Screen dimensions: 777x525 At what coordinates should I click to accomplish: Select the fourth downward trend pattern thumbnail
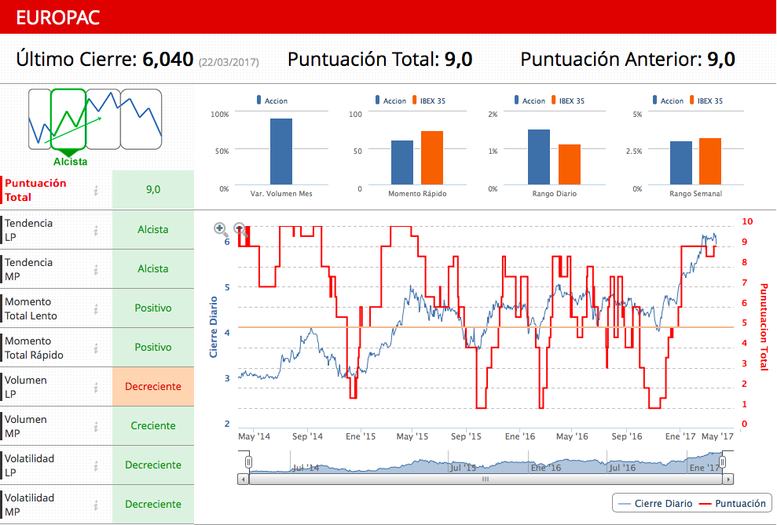tap(141, 119)
